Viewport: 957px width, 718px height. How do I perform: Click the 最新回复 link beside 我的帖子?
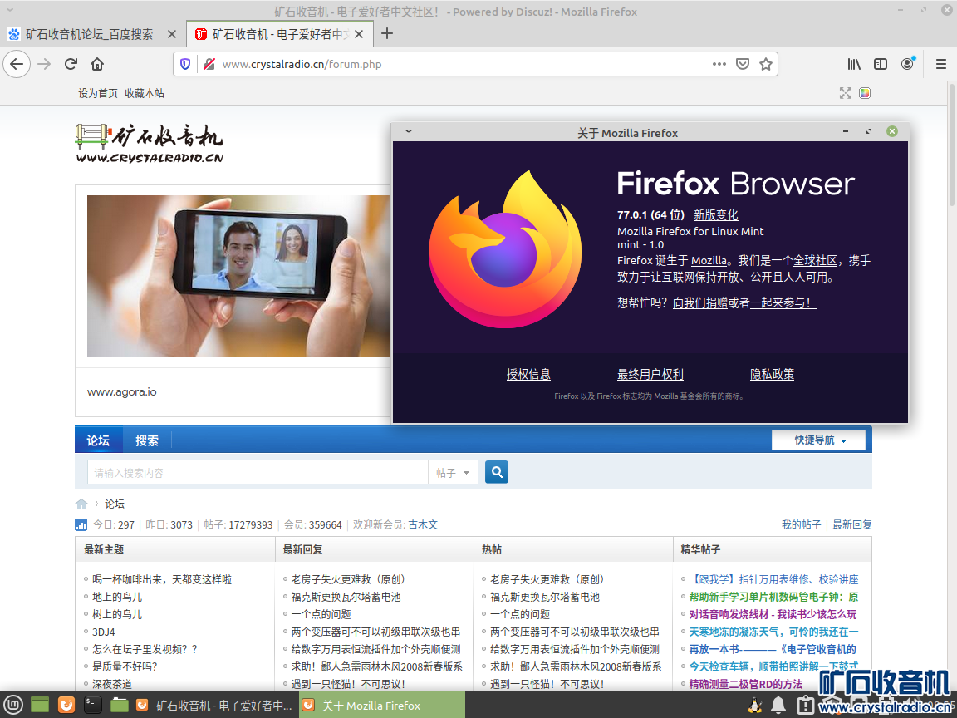point(852,524)
